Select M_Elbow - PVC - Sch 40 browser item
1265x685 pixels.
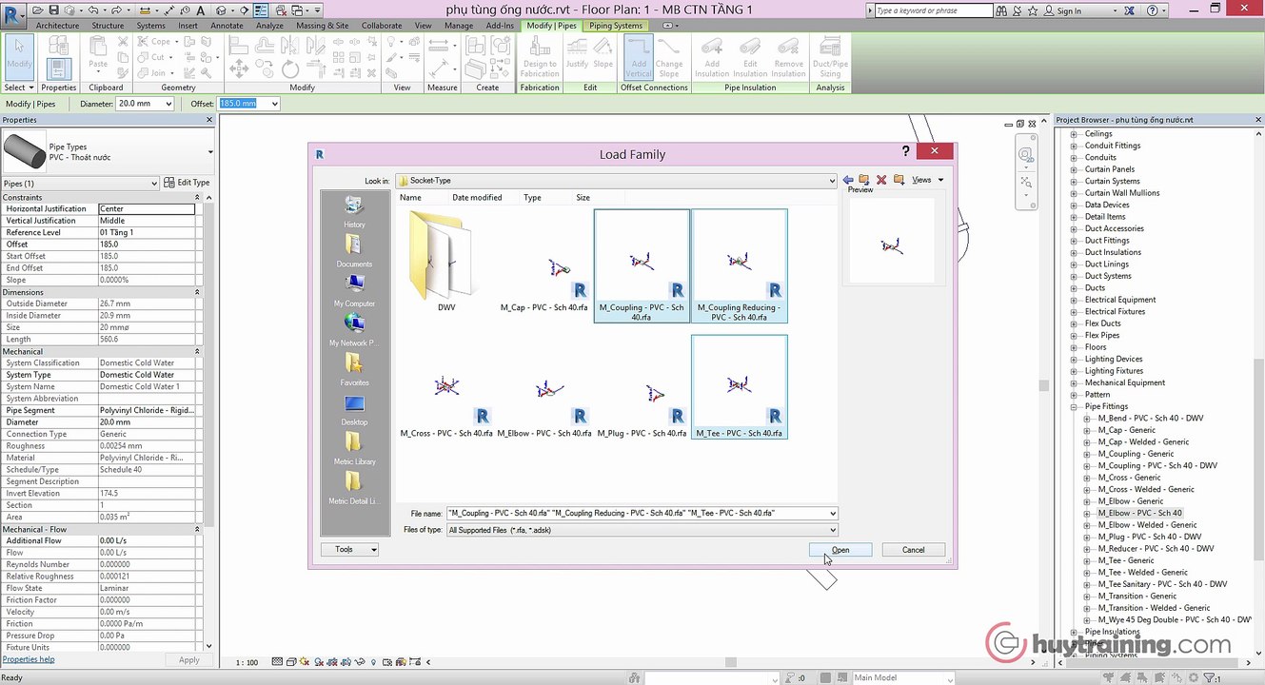coord(1139,513)
